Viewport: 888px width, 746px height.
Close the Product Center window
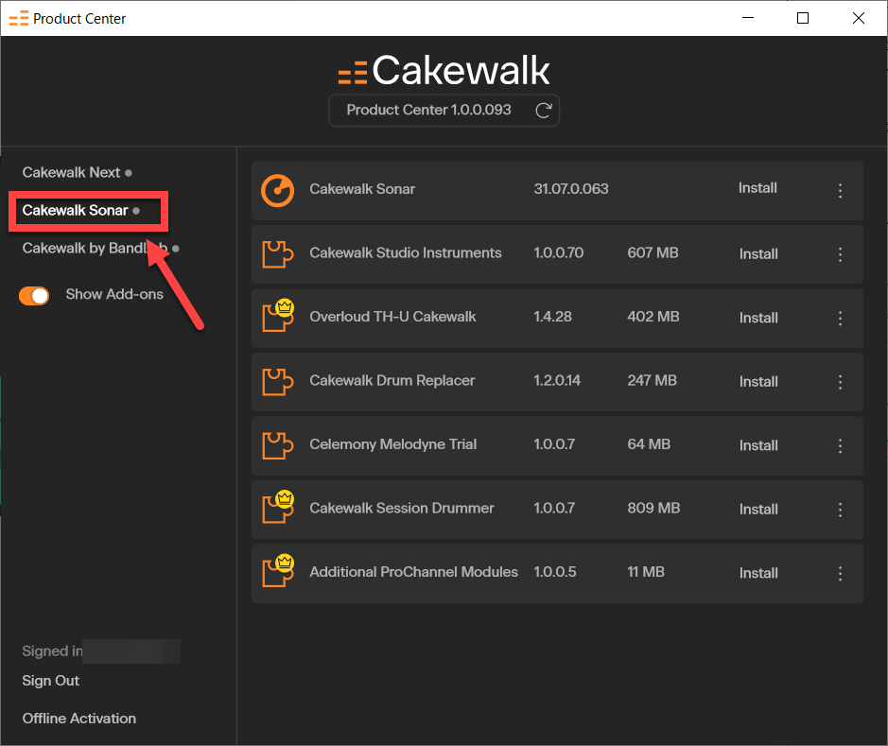(x=858, y=18)
